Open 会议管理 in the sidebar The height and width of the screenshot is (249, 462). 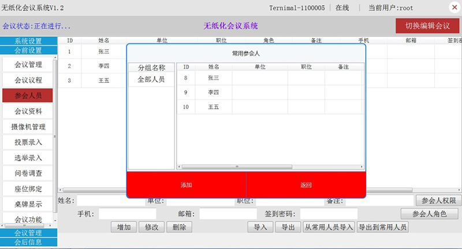click(x=28, y=65)
